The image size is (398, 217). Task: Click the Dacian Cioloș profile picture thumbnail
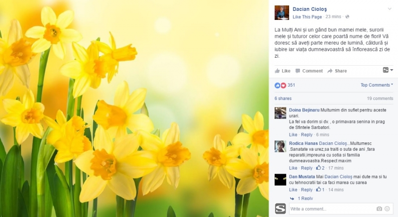[x=282, y=12]
